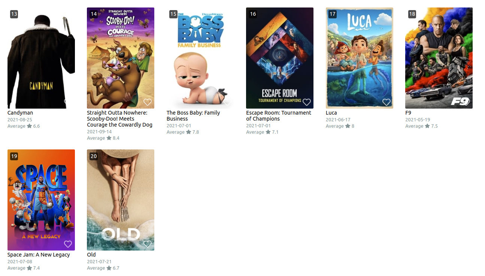View the Luca poster artwork
The height and width of the screenshot is (276, 485).
360,58
